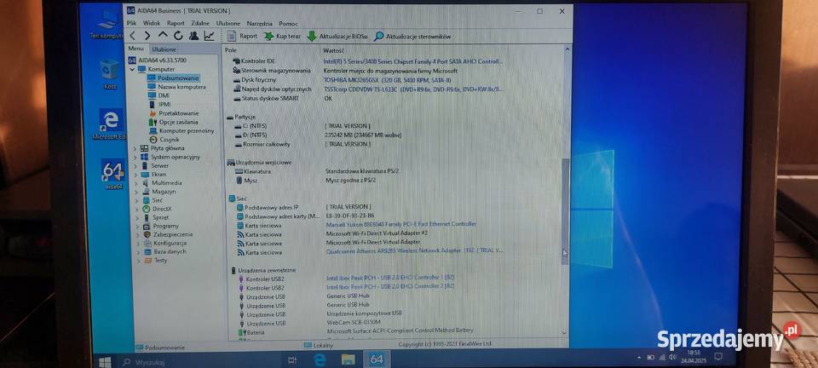The height and width of the screenshot is (368, 818).
Task: Go up one level with the up arrow
Action: (x=163, y=36)
